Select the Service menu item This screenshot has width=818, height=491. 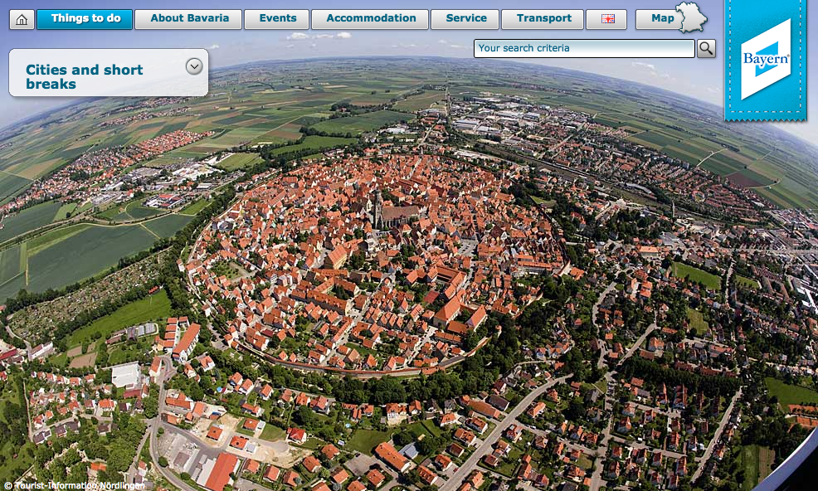click(465, 19)
